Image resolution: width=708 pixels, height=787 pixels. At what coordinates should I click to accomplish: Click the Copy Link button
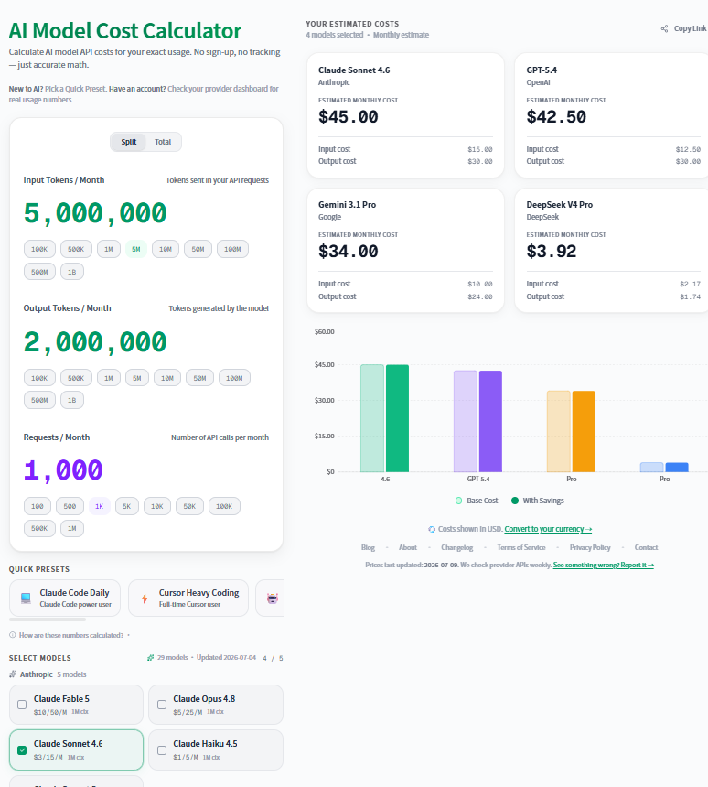pyautogui.click(x=684, y=28)
